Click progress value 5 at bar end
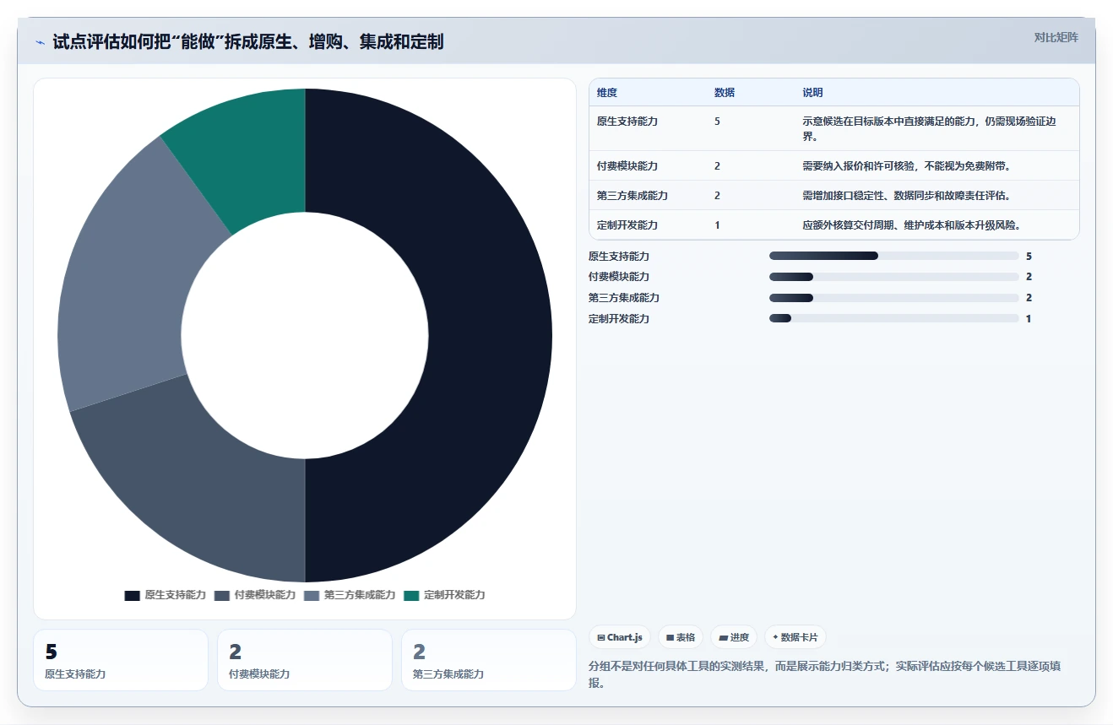The height and width of the screenshot is (725, 1113). tap(1029, 256)
